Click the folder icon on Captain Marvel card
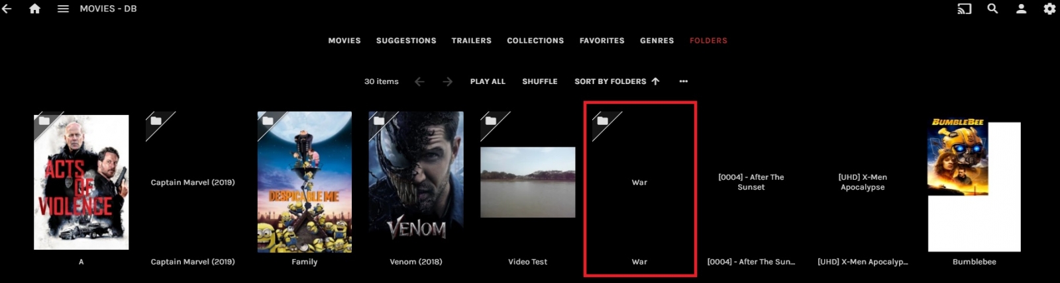The width and height of the screenshot is (1060, 283). pyautogui.click(x=156, y=121)
